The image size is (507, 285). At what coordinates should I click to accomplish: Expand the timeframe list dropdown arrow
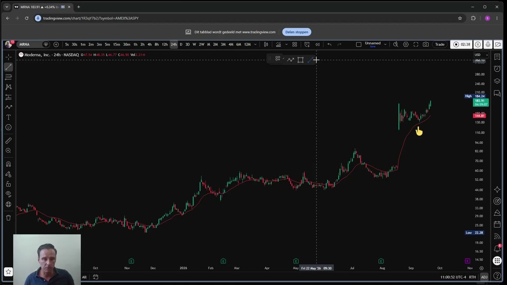click(x=255, y=44)
